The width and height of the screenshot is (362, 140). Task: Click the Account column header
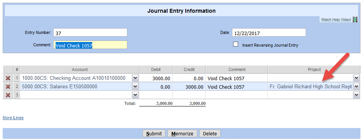[80, 69]
